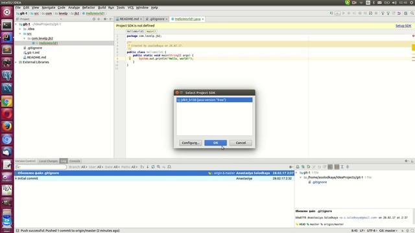The width and height of the screenshot is (415, 233).
Task: Click scroll-from-source icon in Project panel
Action: coord(93,19)
